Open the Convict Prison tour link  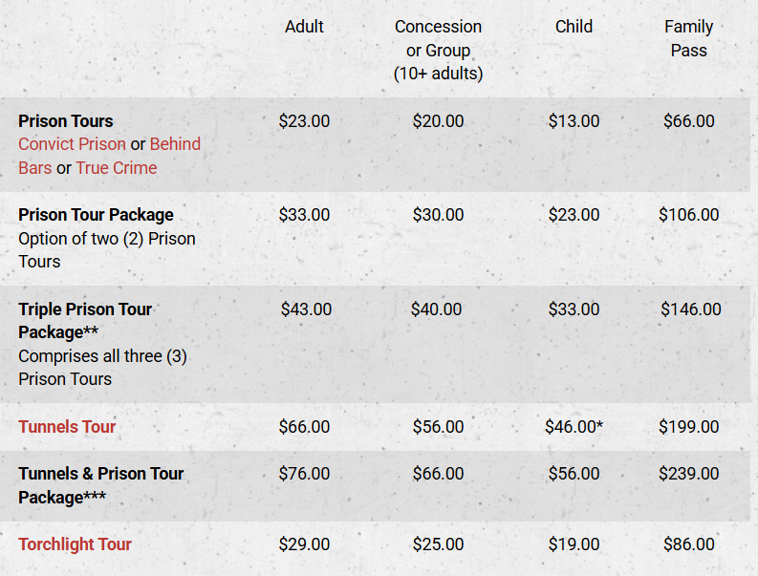click(72, 144)
